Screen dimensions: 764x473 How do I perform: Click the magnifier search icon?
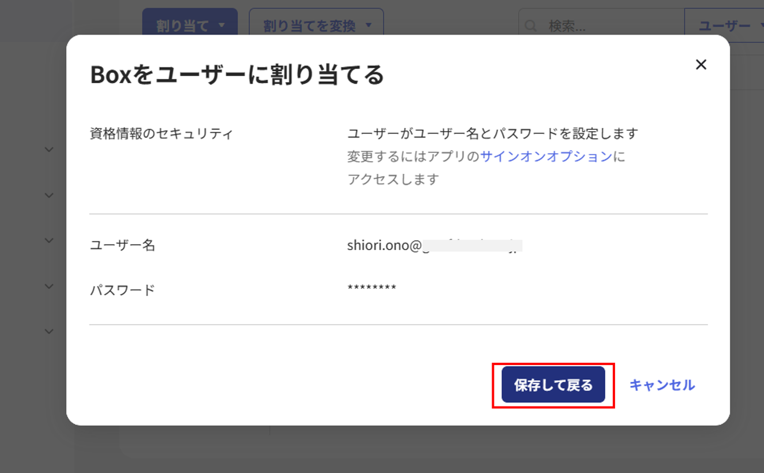[530, 26]
